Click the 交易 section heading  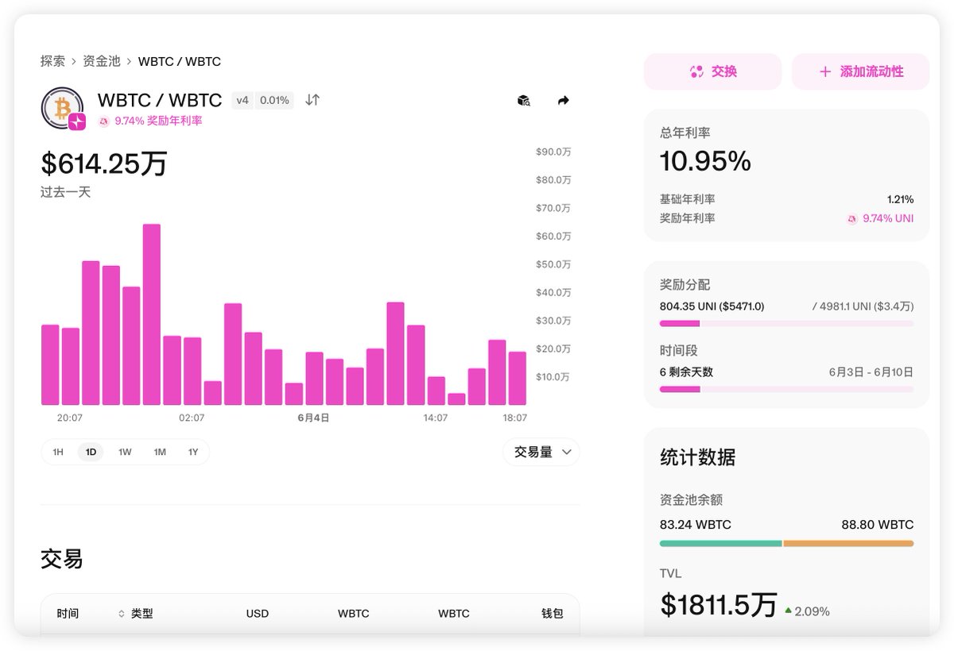click(62, 559)
